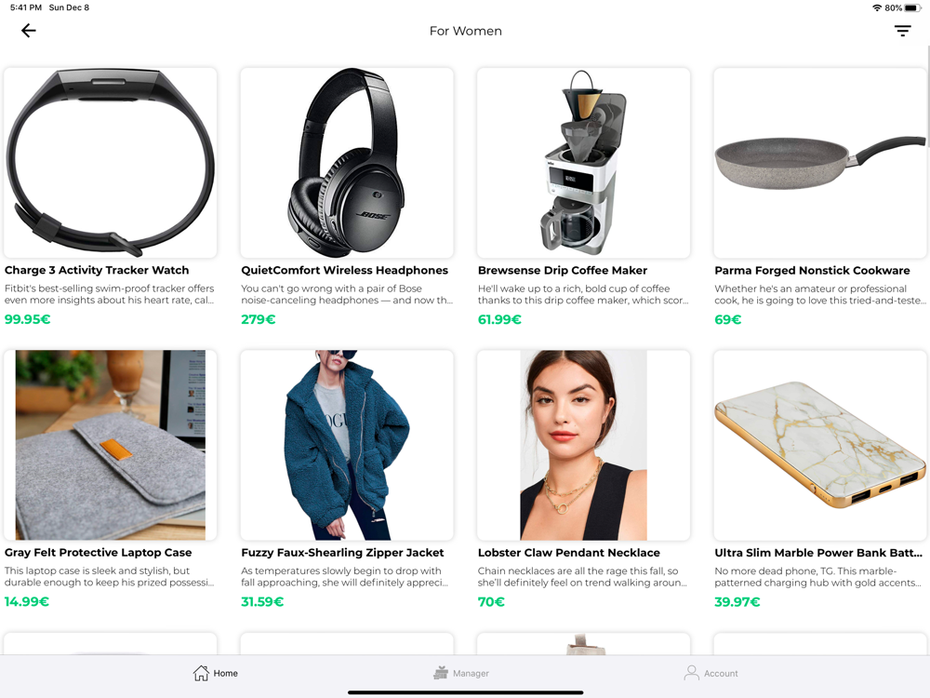Open the Brewsense Drip Coffee Maker image
This screenshot has height=698, width=930.
click(584, 163)
